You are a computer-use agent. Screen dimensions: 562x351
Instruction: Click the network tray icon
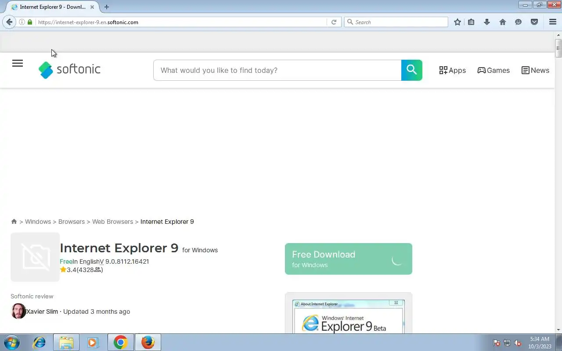pyautogui.click(x=507, y=343)
